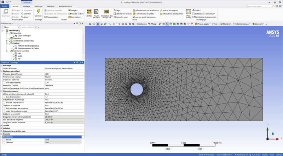Click the Gérer layout button

197,11
